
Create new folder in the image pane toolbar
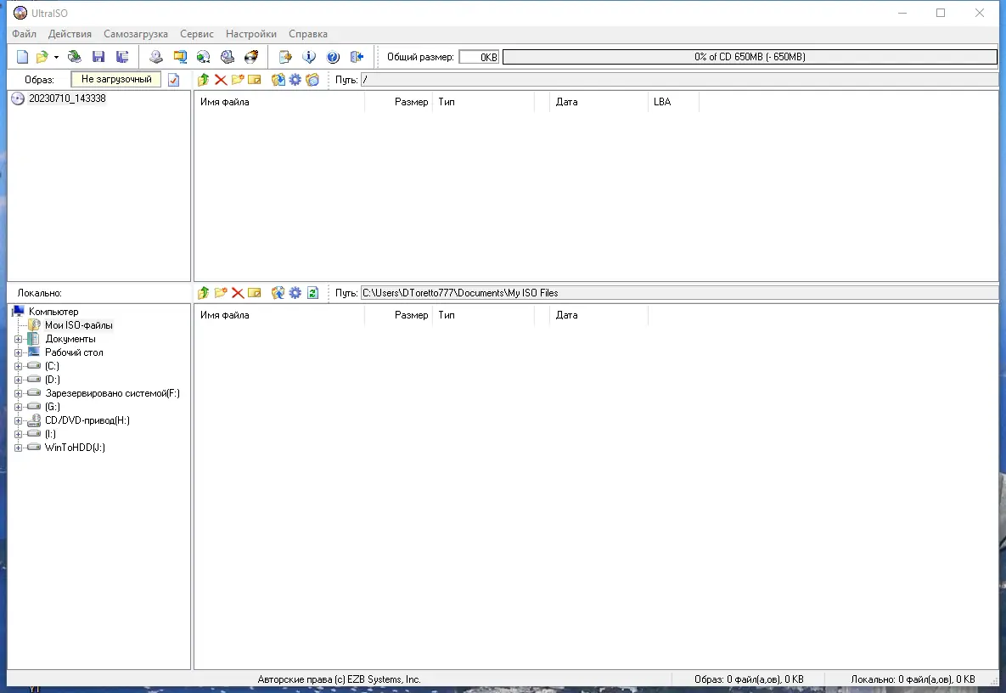click(x=238, y=80)
